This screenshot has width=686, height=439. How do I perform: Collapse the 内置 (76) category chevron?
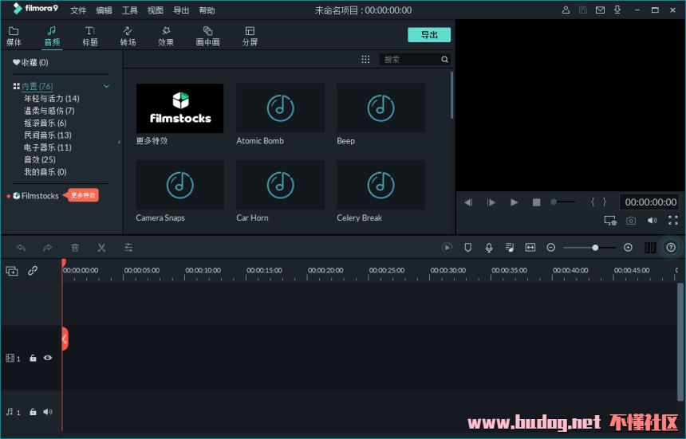coord(106,86)
